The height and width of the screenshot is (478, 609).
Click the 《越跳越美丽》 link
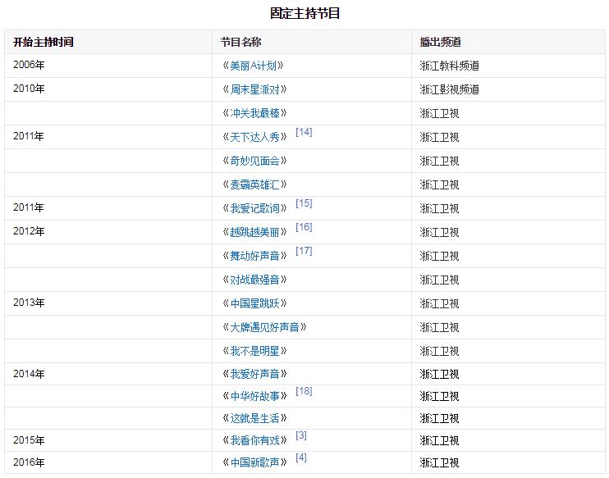(254, 232)
